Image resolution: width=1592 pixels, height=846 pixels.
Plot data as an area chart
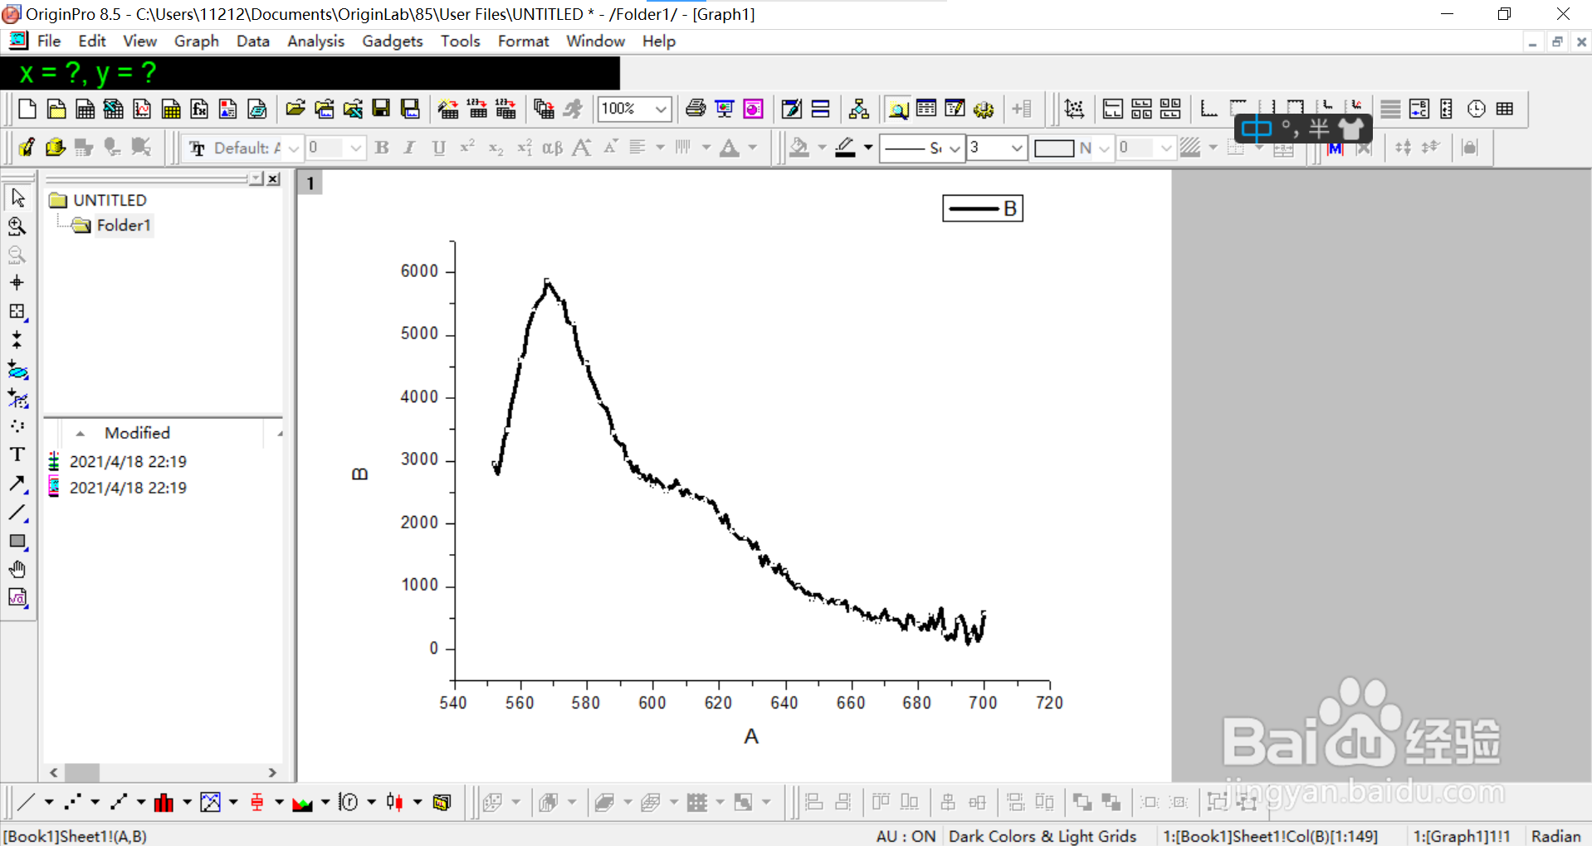[302, 802]
